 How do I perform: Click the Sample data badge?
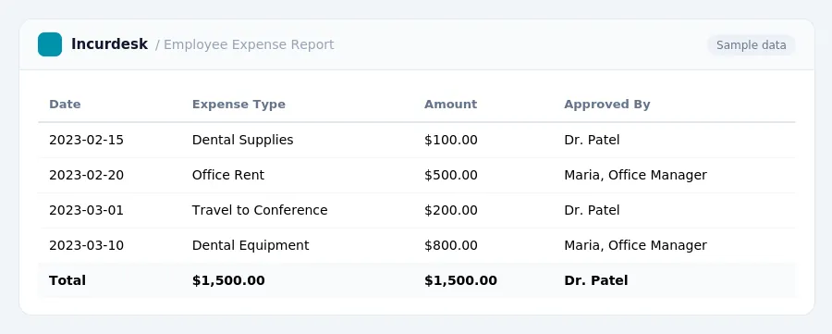click(x=751, y=45)
